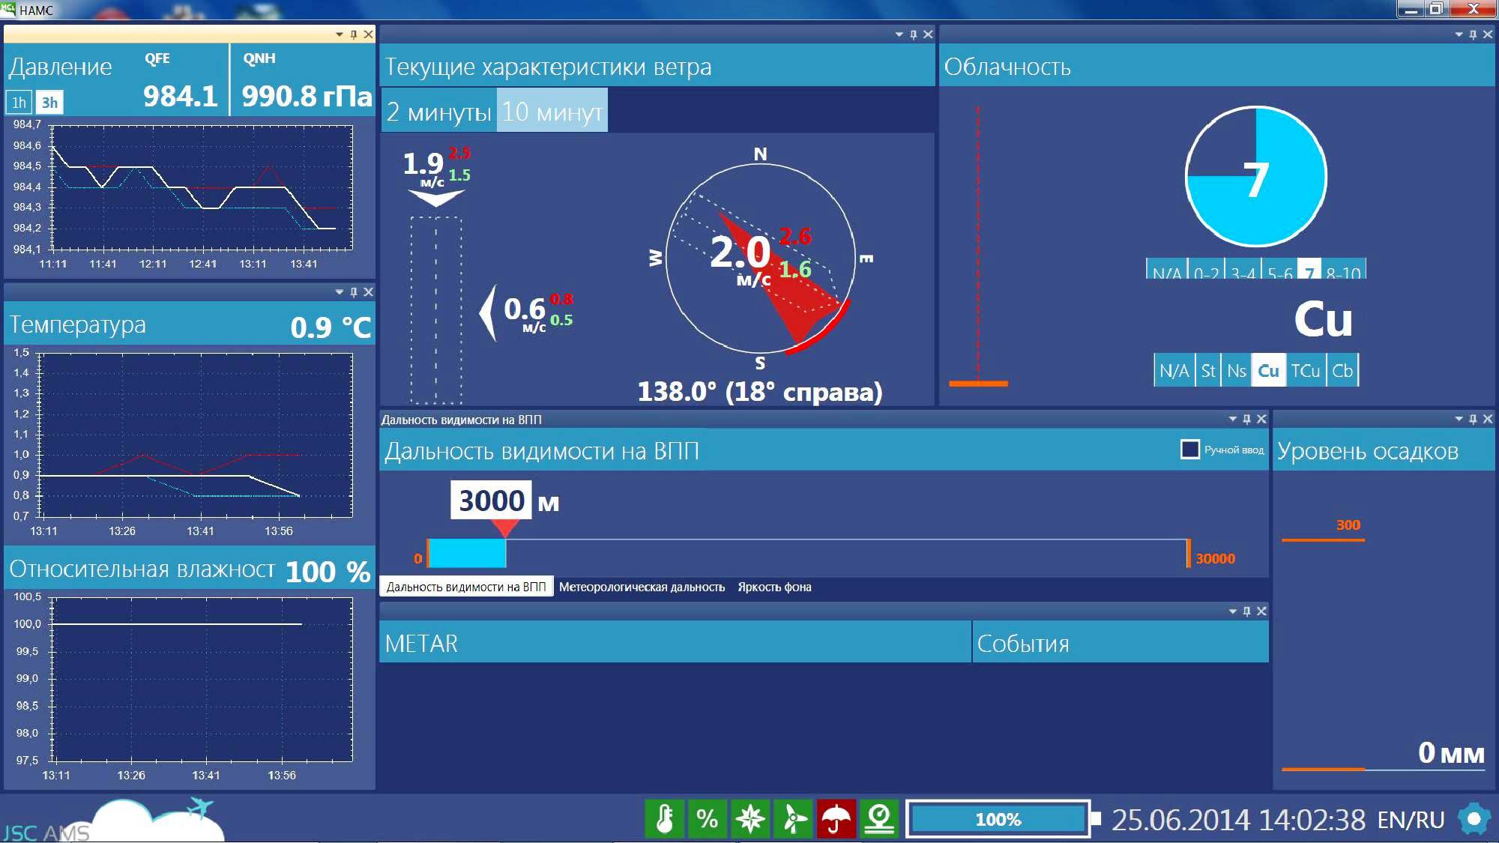1499x843 pixels.
Task: Open the wind panel dropdown arrow
Action: 899,34
